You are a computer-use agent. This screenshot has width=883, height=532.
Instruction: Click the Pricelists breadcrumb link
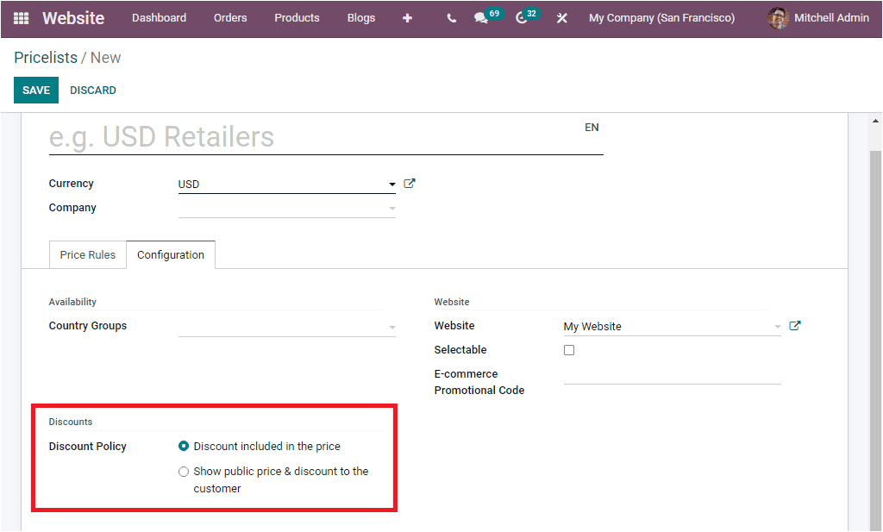(x=46, y=57)
